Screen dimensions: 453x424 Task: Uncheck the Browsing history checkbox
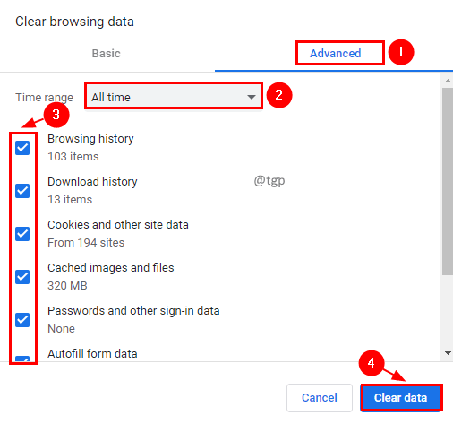click(22, 148)
